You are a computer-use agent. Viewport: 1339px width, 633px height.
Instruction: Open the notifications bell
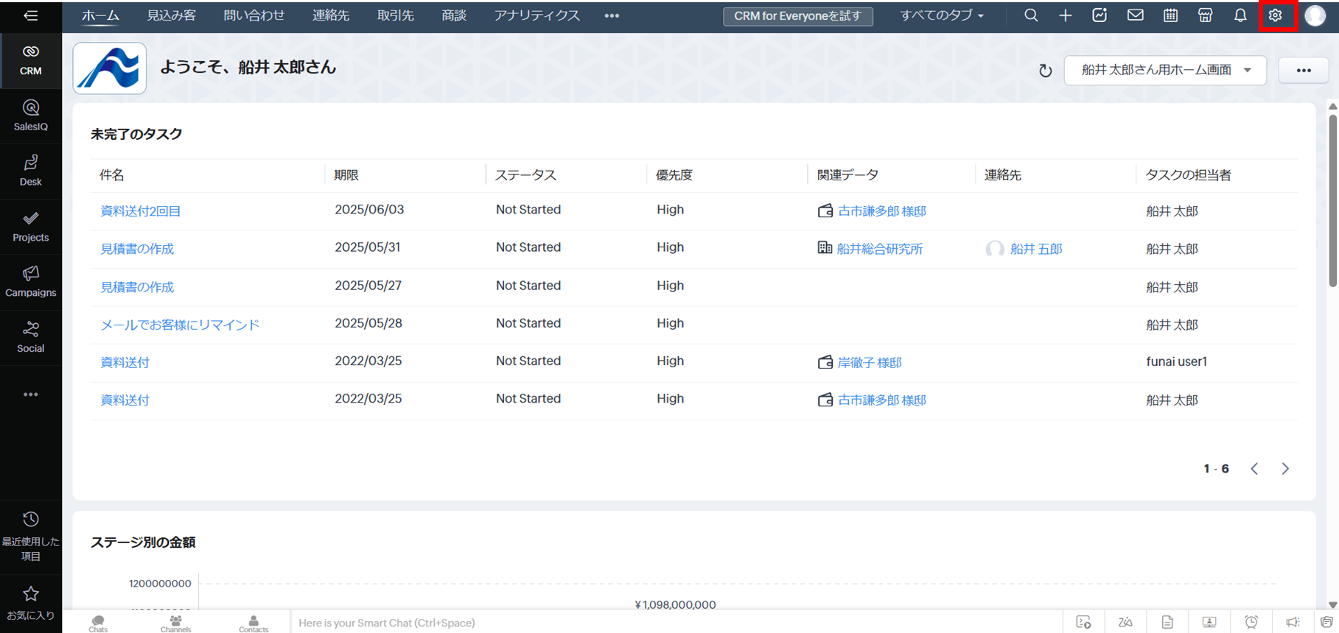pos(1240,15)
